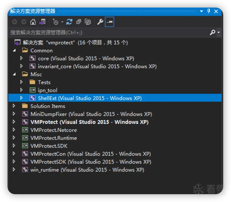Viewport: 231px width, 202px height.
Task: Switch views with the Visual Studio solution icon
Action: pos(42,22)
